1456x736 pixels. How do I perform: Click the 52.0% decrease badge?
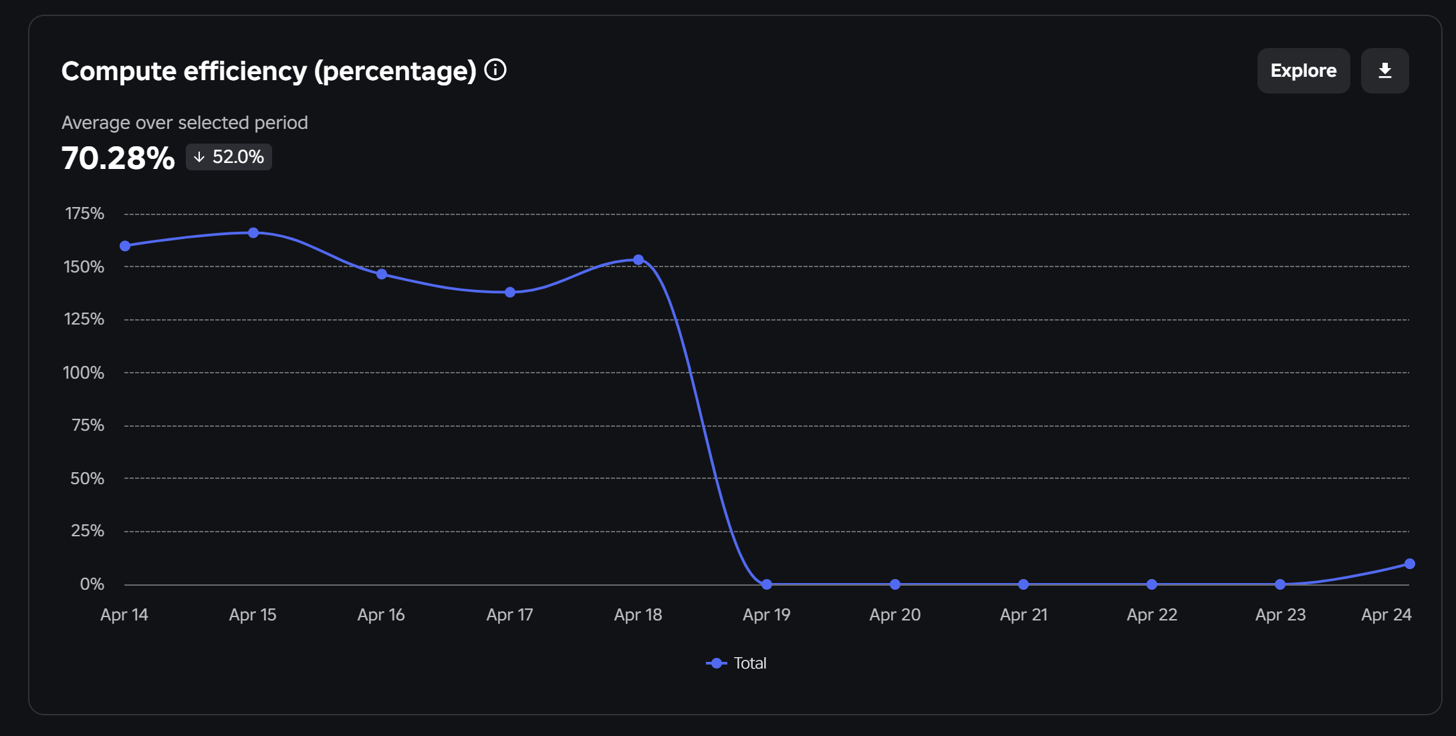pyautogui.click(x=229, y=157)
